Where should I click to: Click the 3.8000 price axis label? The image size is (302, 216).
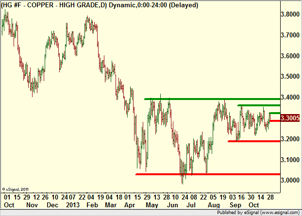click(290, 14)
